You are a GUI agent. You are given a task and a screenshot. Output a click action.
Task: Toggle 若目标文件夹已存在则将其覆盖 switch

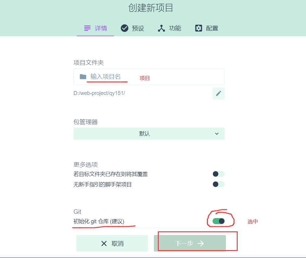point(219,174)
